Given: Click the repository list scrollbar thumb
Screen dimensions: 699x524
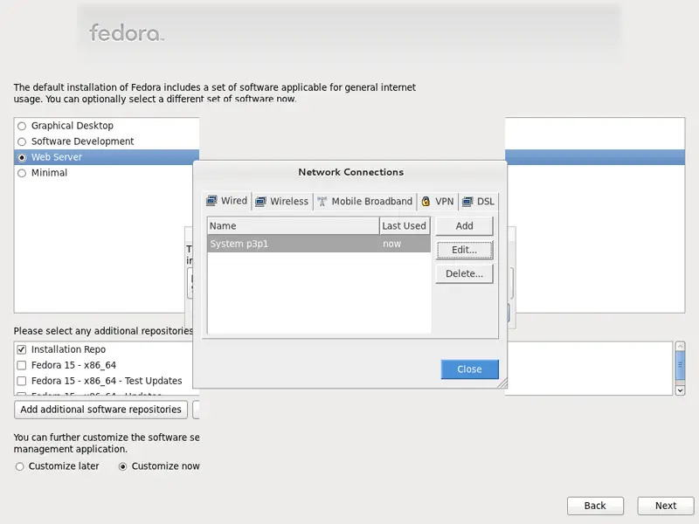Looking at the screenshot, I should coord(680,365).
